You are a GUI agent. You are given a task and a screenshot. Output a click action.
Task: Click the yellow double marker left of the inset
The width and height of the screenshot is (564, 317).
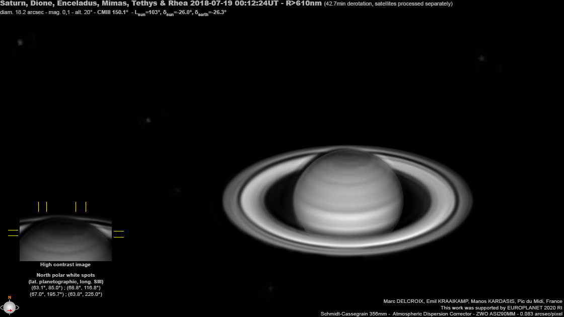point(13,233)
